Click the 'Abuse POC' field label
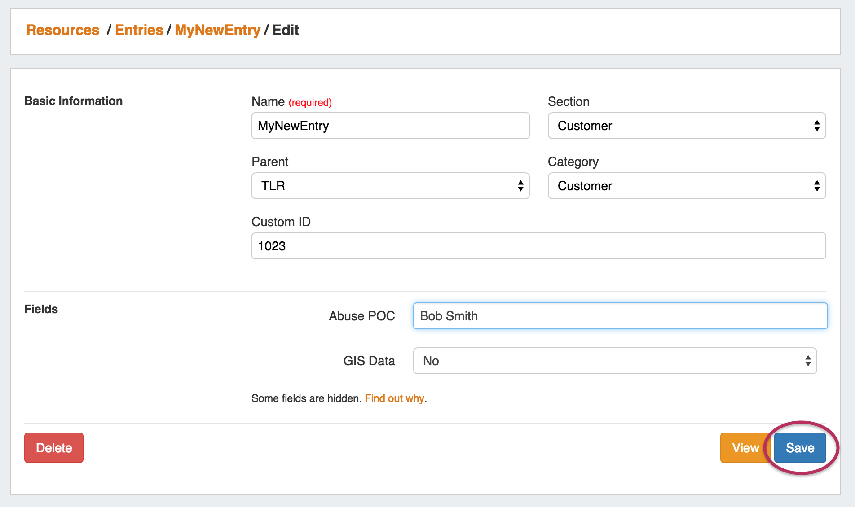Image resolution: width=855 pixels, height=507 pixels. tap(361, 316)
